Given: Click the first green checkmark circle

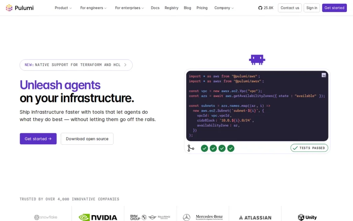Looking at the screenshot, I should coord(204,148).
